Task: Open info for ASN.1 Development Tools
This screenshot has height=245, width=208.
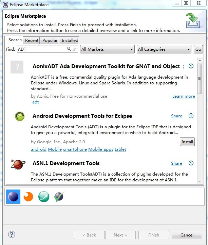Action: (191, 163)
